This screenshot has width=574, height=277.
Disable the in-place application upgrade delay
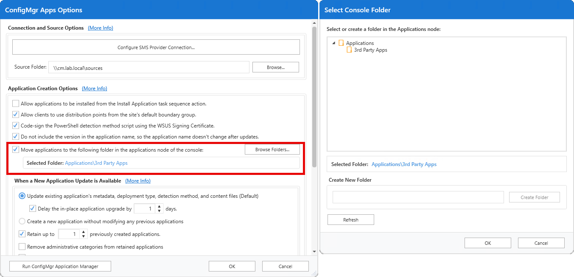(x=33, y=208)
